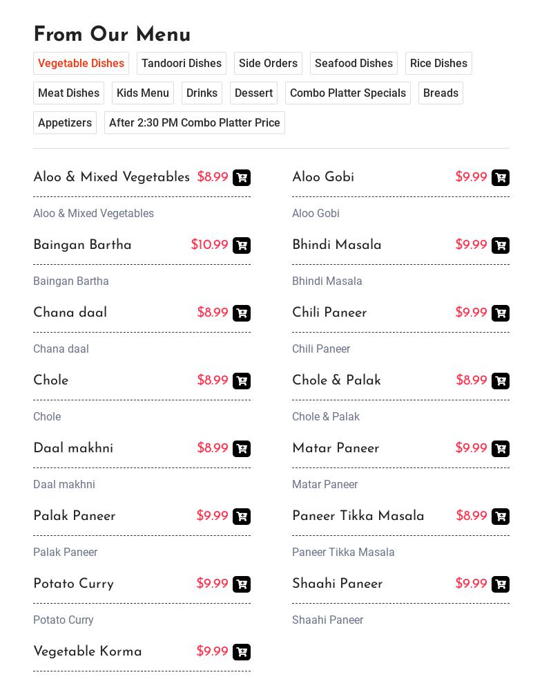Screen dimensions: 542x677
Task: Add Paneer Tikka Masala to cart
Action: [500, 517]
